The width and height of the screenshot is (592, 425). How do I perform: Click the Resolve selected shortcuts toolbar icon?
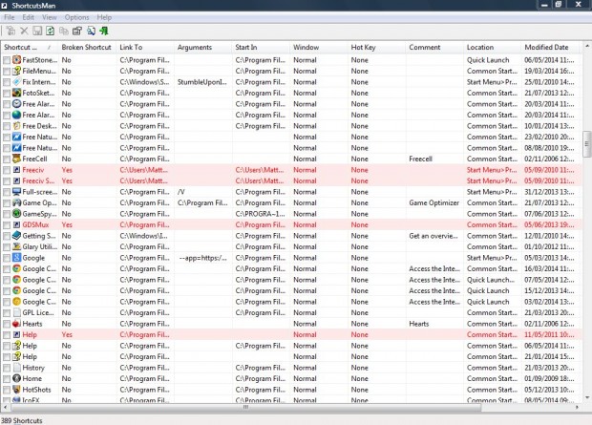[11, 31]
